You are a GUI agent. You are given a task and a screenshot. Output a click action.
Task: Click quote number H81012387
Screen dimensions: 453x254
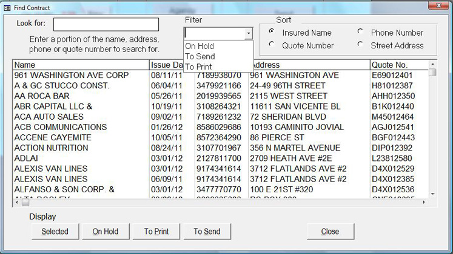[x=392, y=86]
